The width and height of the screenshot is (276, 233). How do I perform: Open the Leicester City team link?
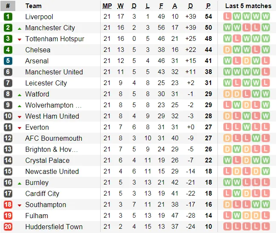[x=46, y=83]
